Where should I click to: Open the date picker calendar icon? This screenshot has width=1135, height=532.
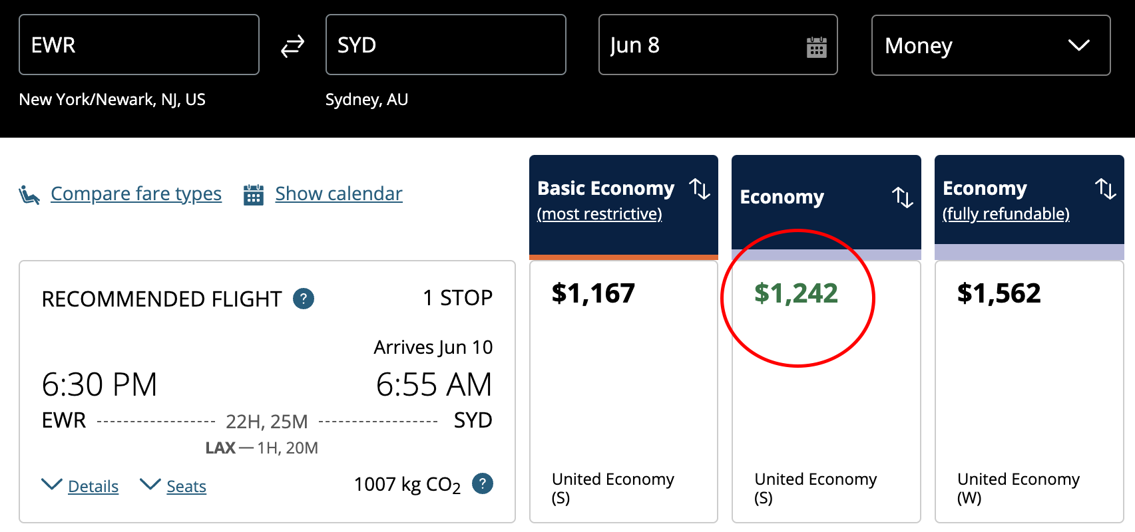pyautogui.click(x=816, y=47)
